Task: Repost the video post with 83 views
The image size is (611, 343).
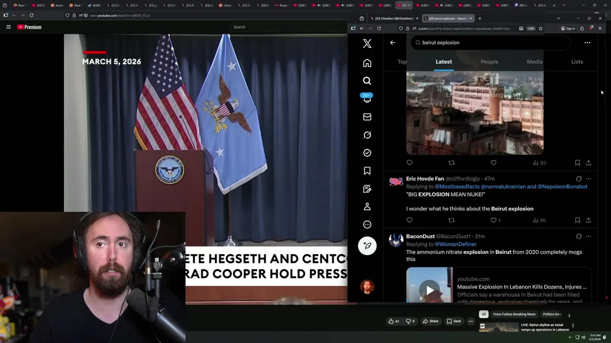Action: tap(452, 163)
